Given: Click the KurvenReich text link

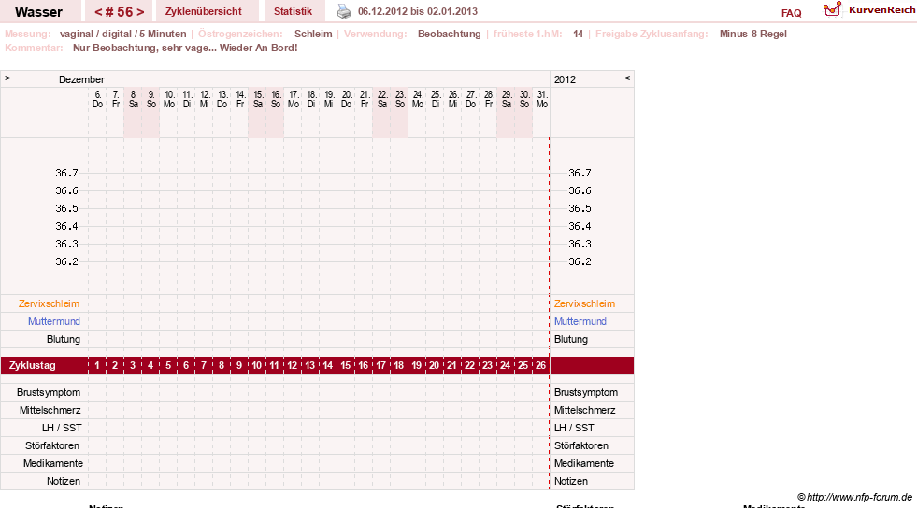Looking at the screenshot, I should point(881,10).
